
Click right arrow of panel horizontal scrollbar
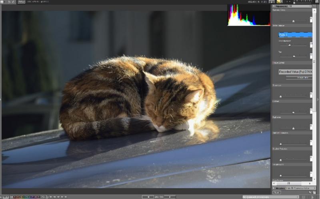[x=310, y=183]
